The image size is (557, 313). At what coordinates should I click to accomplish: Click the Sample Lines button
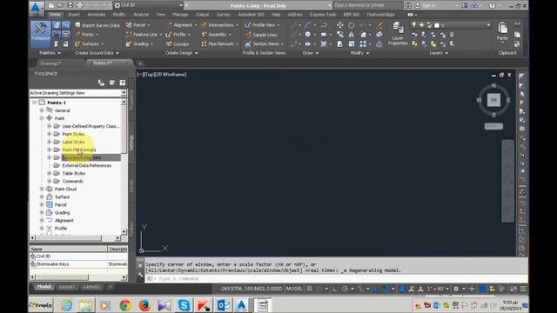click(x=261, y=35)
